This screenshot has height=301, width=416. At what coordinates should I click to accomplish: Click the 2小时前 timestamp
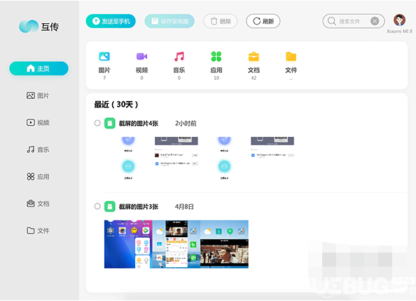[186, 123]
